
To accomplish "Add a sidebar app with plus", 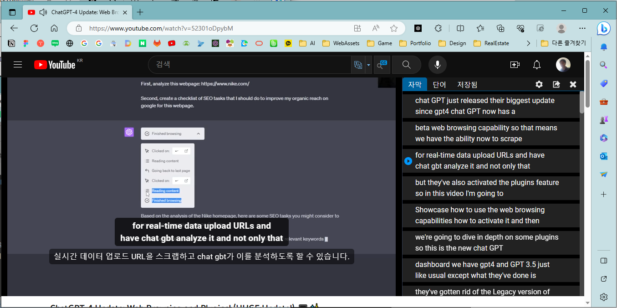I will tap(604, 194).
